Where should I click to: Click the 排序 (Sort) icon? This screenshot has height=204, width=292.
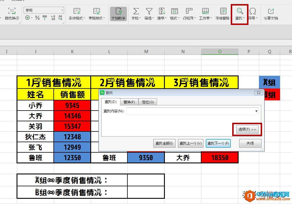[162, 12]
